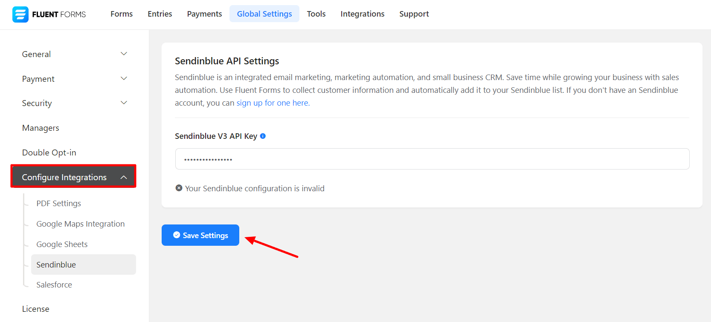Open the Salesforce integration settings
The image size is (711, 322).
[x=54, y=285]
